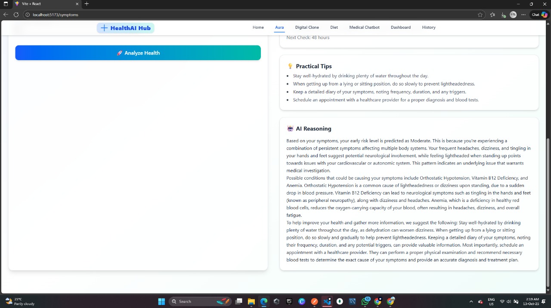
Task: Open the browser settings and more menu
Action: click(523, 15)
